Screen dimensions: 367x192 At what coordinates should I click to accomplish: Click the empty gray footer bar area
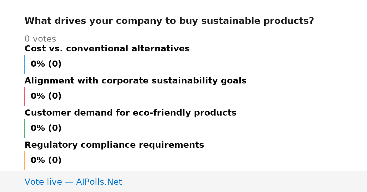click(x=245, y=181)
